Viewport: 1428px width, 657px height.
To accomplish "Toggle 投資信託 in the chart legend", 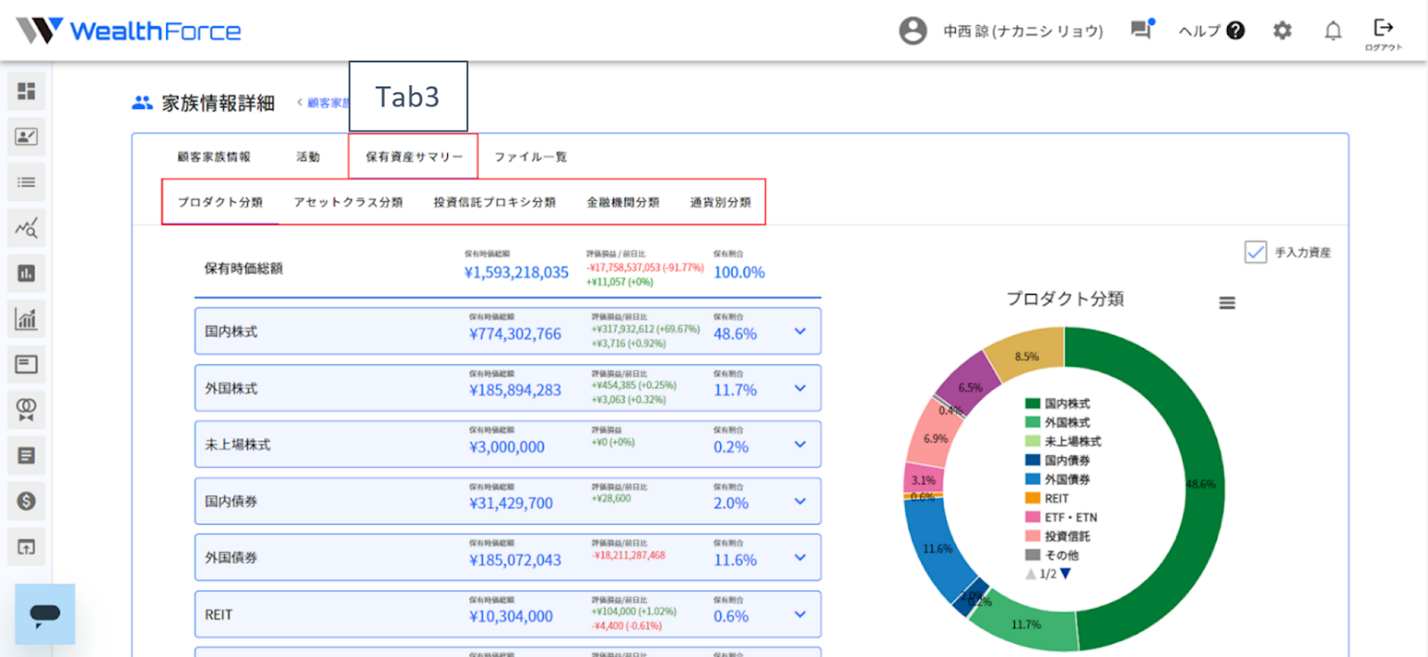I will (x=1058, y=536).
